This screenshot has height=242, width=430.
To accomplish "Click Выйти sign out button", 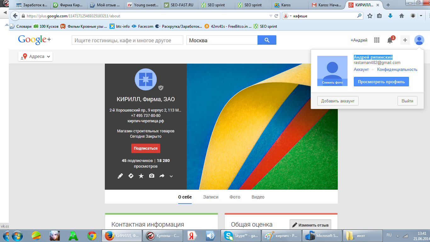I will (x=407, y=101).
